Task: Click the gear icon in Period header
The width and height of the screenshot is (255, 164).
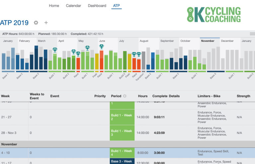Action: click(x=125, y=96)
